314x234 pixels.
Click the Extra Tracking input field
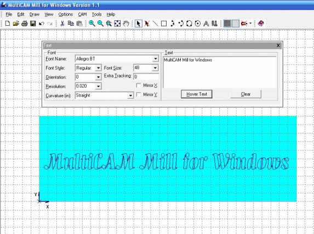(146, 77)
